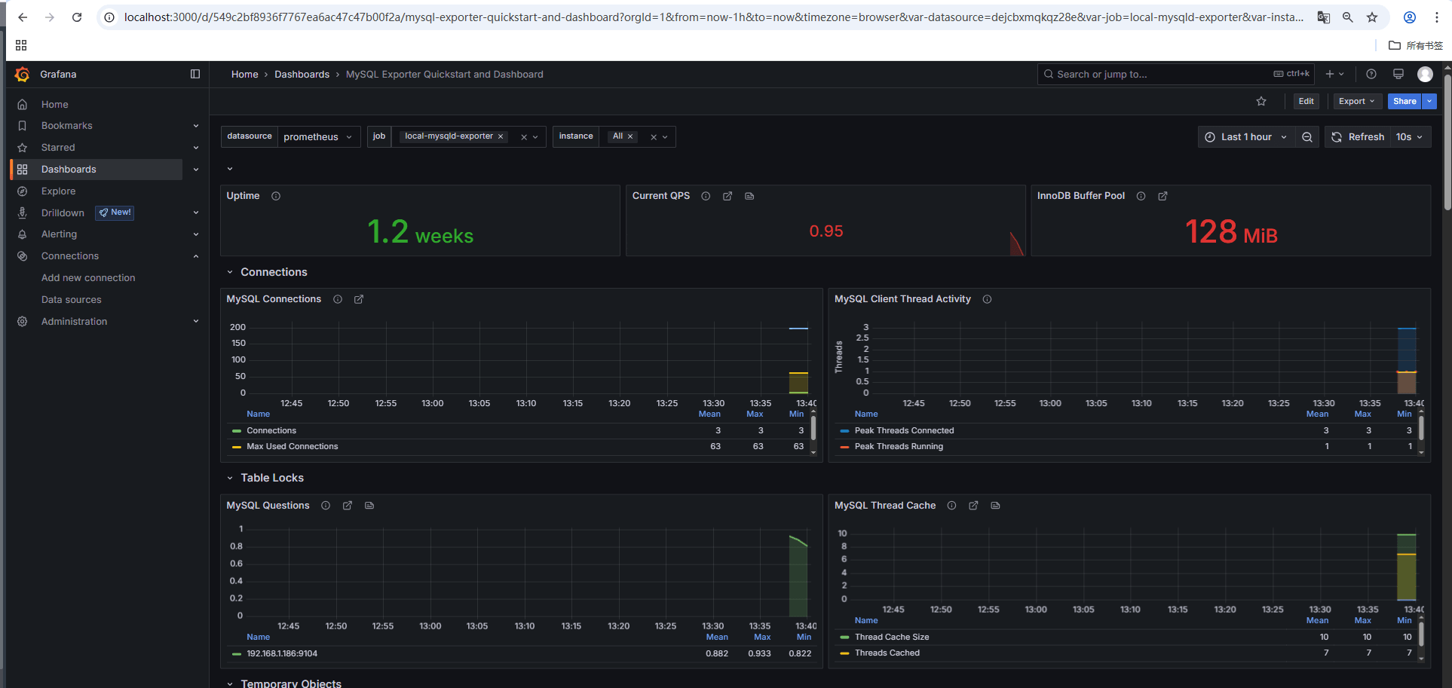Clear the job variable selection
This screenshot has height=688, width=1452.
[x=524, y=137]
